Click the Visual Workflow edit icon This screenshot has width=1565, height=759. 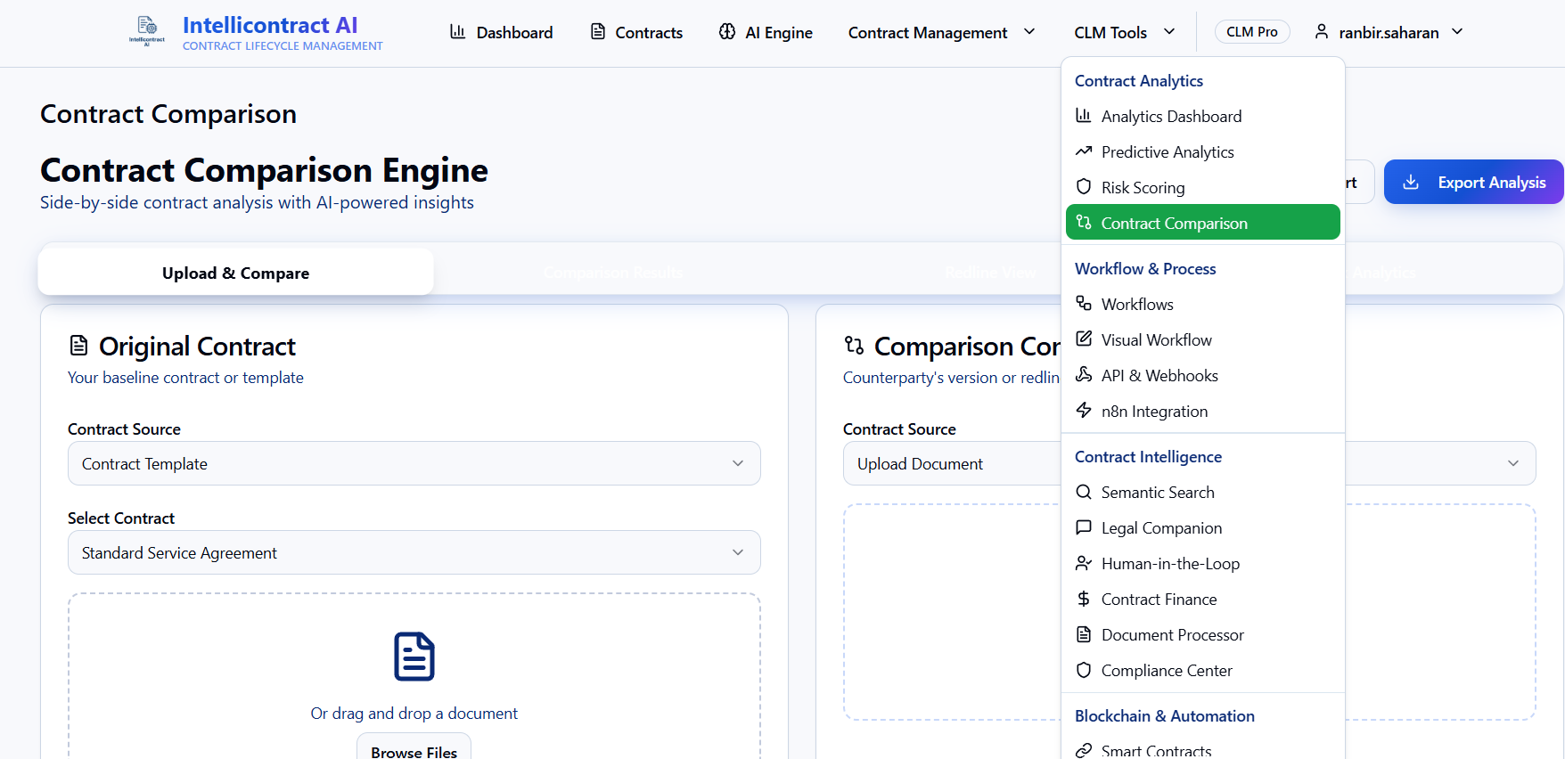(1084, 339)
